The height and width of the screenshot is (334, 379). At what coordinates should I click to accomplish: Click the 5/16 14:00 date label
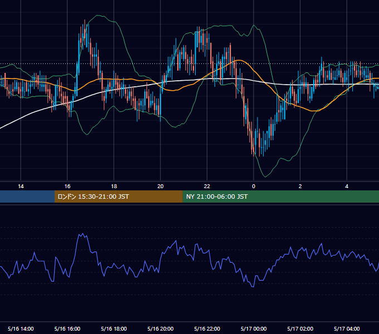click(x=21, y=328)
